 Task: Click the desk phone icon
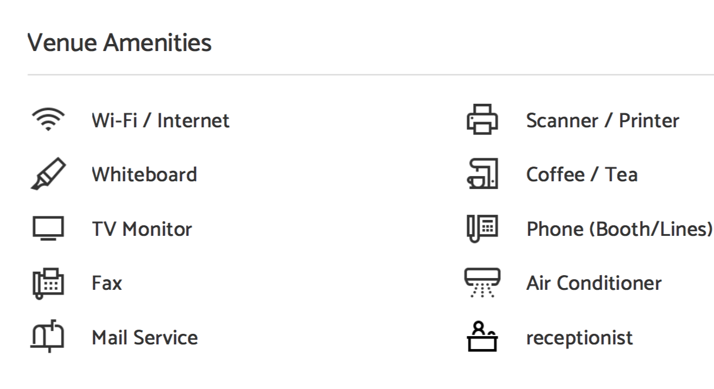[x=483, y=228]
